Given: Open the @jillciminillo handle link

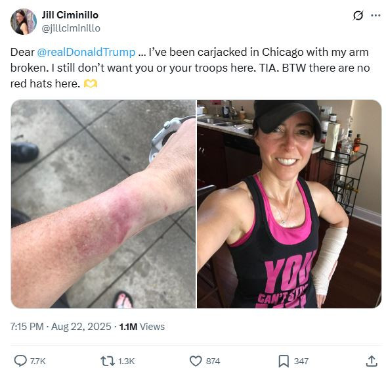Looking at the screenshot, I should [71, 28].
